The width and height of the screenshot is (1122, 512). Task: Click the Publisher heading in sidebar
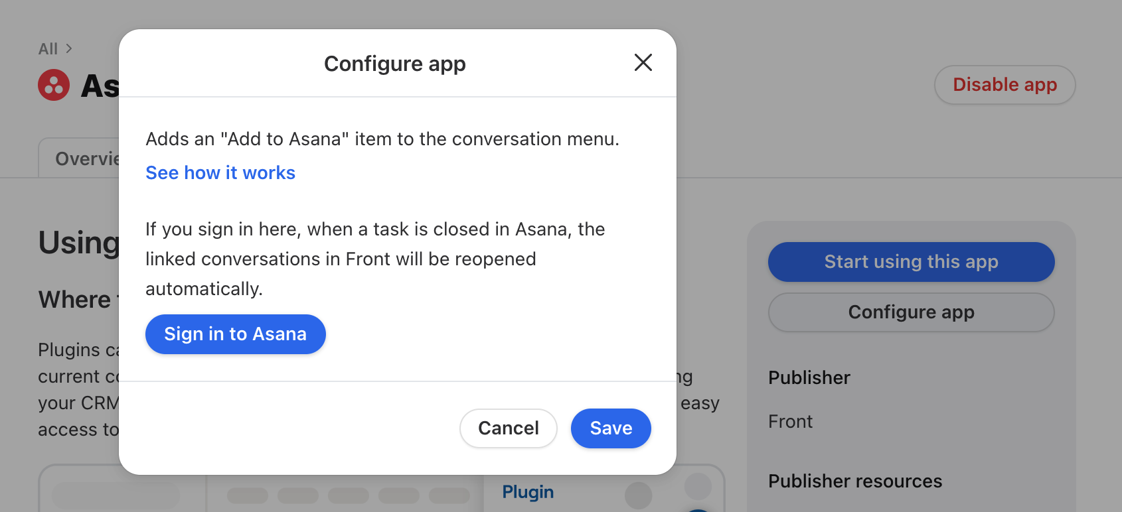[x=809, y=378]
